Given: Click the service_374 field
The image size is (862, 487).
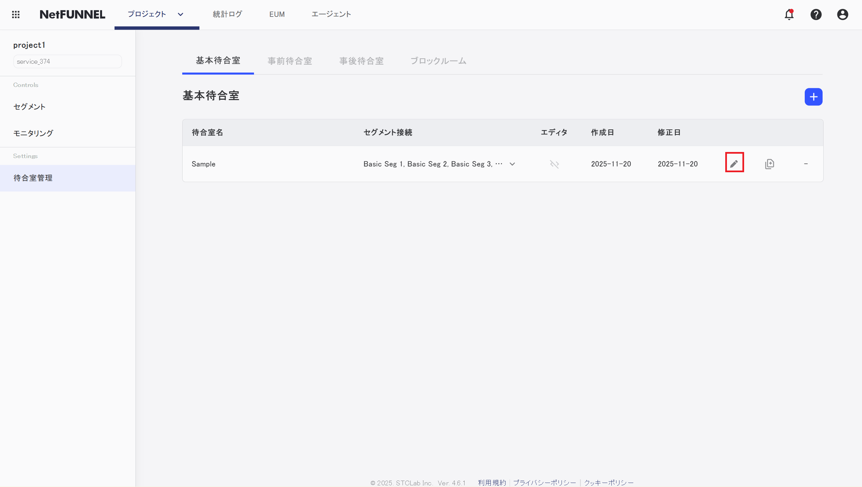Looking at the screenshot, I should [67, 61].
